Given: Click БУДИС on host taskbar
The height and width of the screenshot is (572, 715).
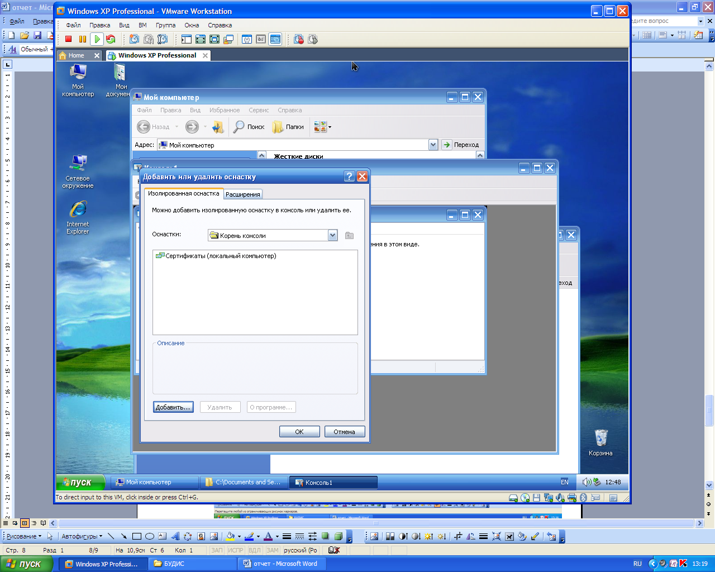Looking at the screenshot, I should coord(193,564).
